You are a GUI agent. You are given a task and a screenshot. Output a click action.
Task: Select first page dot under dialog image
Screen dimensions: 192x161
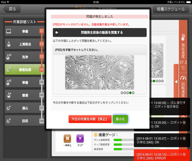122,93
